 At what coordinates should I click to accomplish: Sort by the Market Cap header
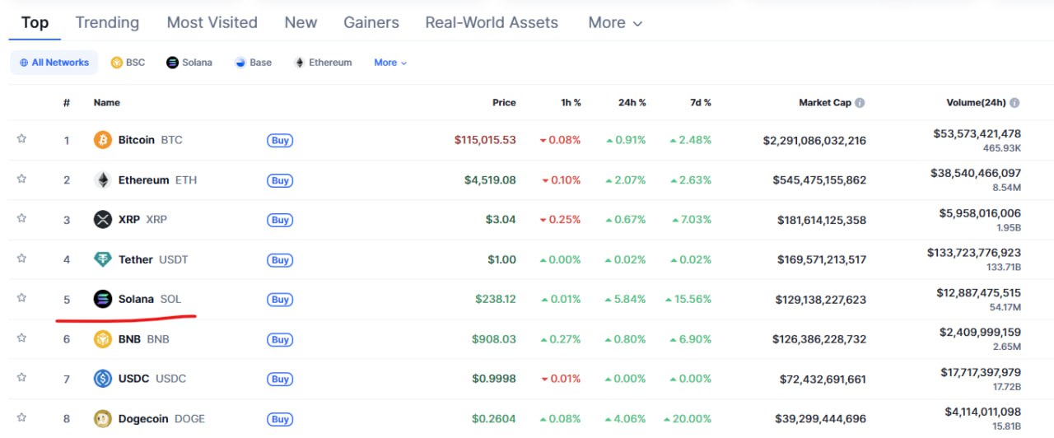pyautogui.click(x=825, y=103)
